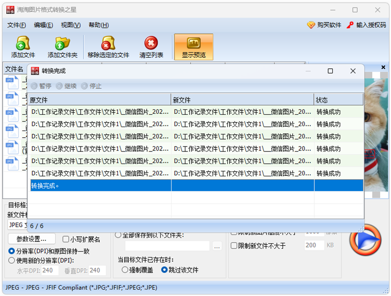Click second row's 转换成功 status cell
This screenshot has width=391, height=296.
(x=339, y=124)
